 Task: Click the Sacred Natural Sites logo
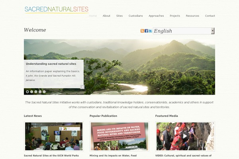click(57, 10)
